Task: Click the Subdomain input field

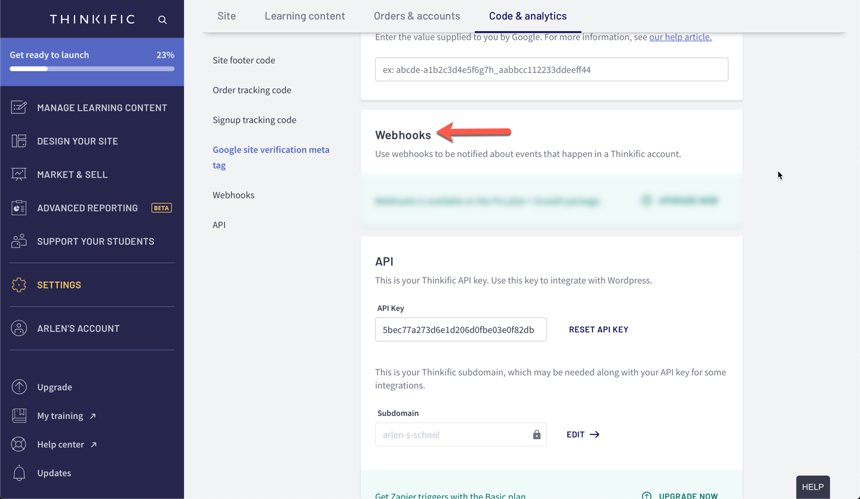Action: [x=460, y=435]
